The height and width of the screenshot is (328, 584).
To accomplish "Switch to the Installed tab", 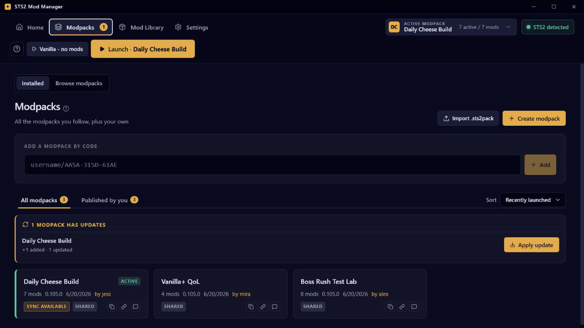I will (x=33, y=83).
